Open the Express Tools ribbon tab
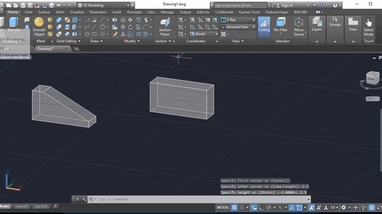This screenshot has width=382, height=214. click(249, 12)
